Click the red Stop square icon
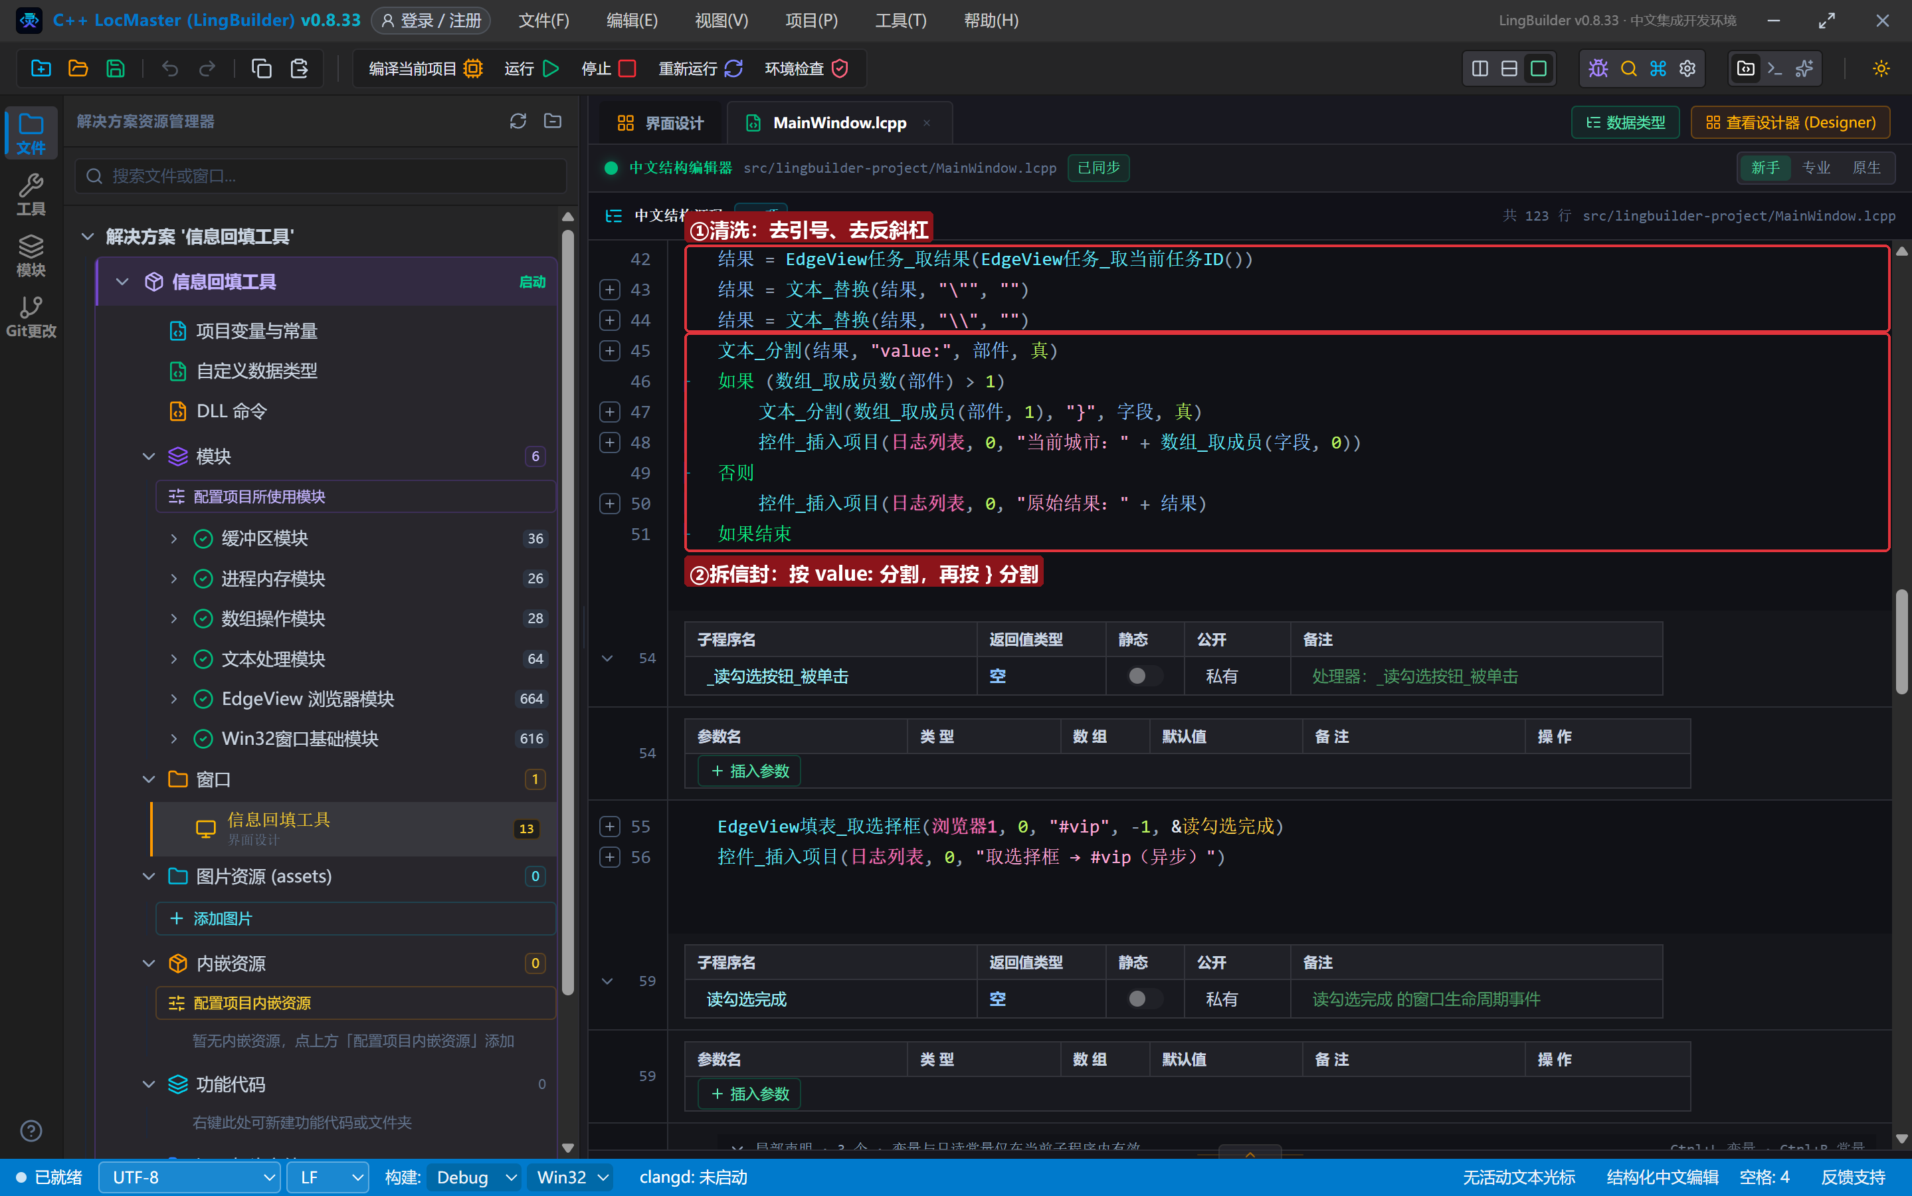Viewport: 1912px width, 1196px height. [627, 69]
